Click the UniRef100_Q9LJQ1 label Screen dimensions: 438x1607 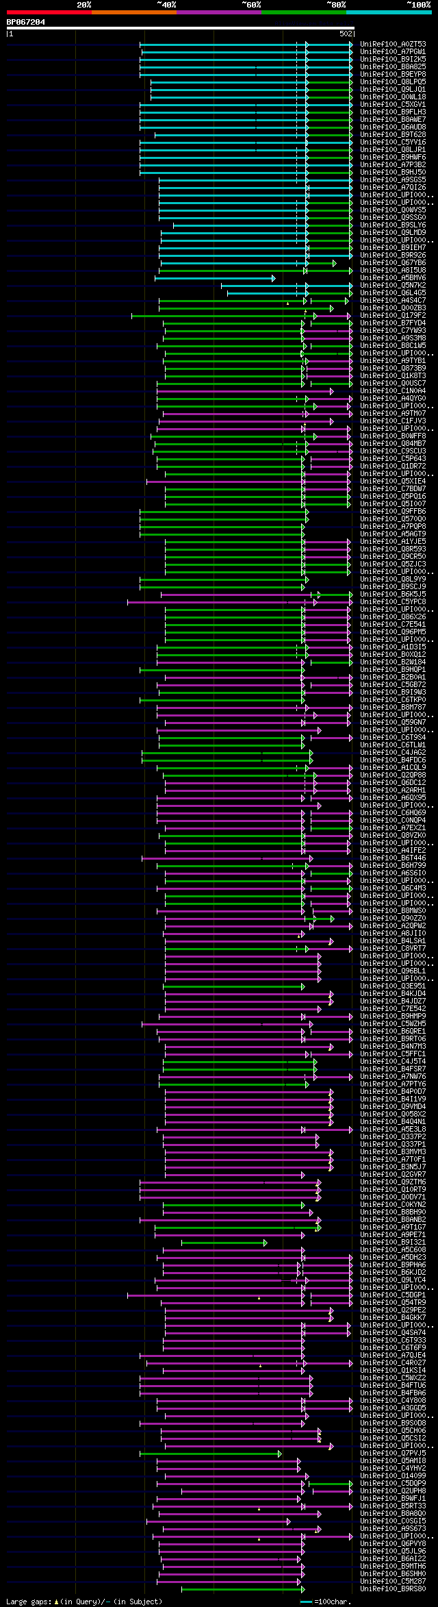(x=393, y=89)
